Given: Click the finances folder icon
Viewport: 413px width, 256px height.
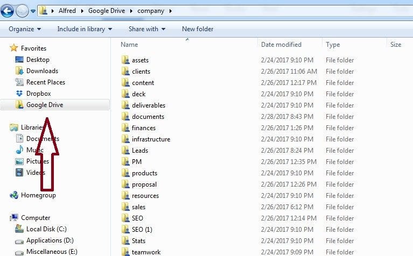Looking at the screenshot, I should tap(125, 128).
